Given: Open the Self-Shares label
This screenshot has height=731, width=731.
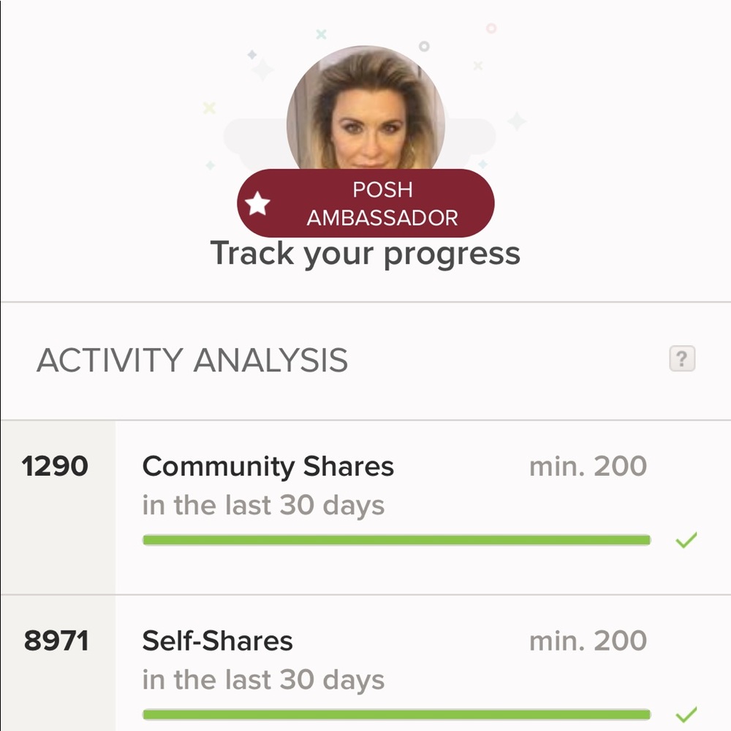Looking at the screenshot, I should (217, 641).
